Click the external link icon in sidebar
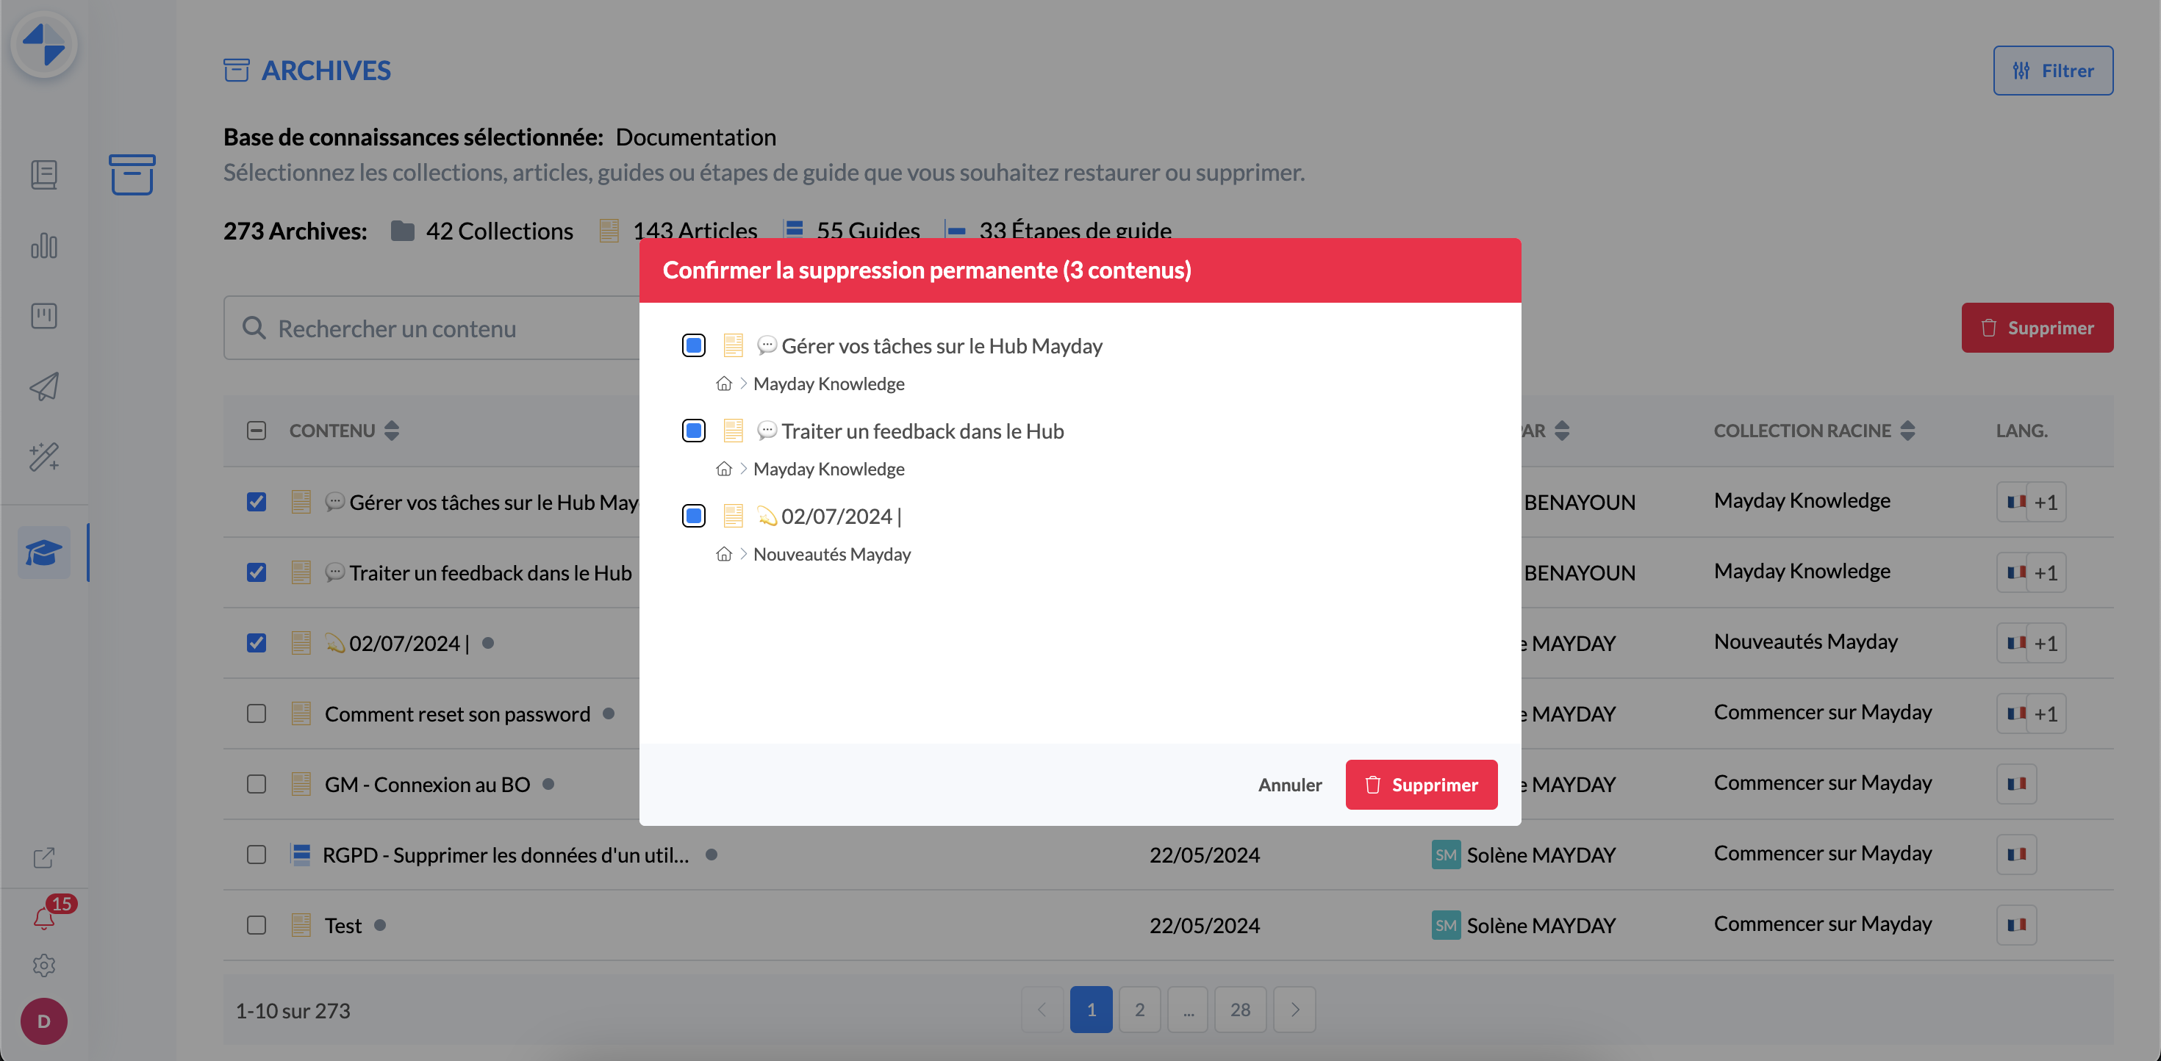Screen dimensions: 2161x1061 click(44, 857)
